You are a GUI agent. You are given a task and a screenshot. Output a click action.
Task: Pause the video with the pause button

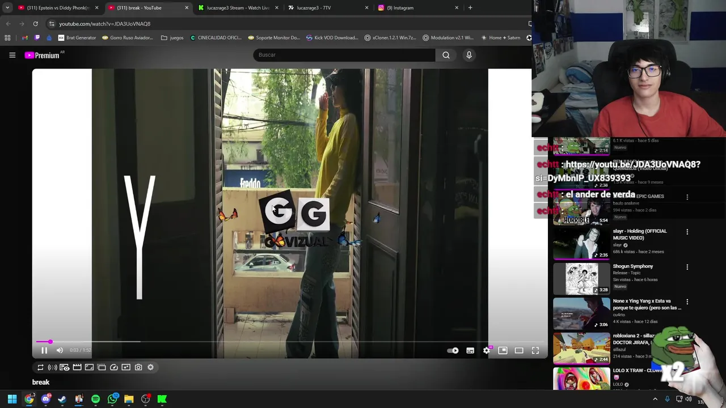tap(44, 350)
